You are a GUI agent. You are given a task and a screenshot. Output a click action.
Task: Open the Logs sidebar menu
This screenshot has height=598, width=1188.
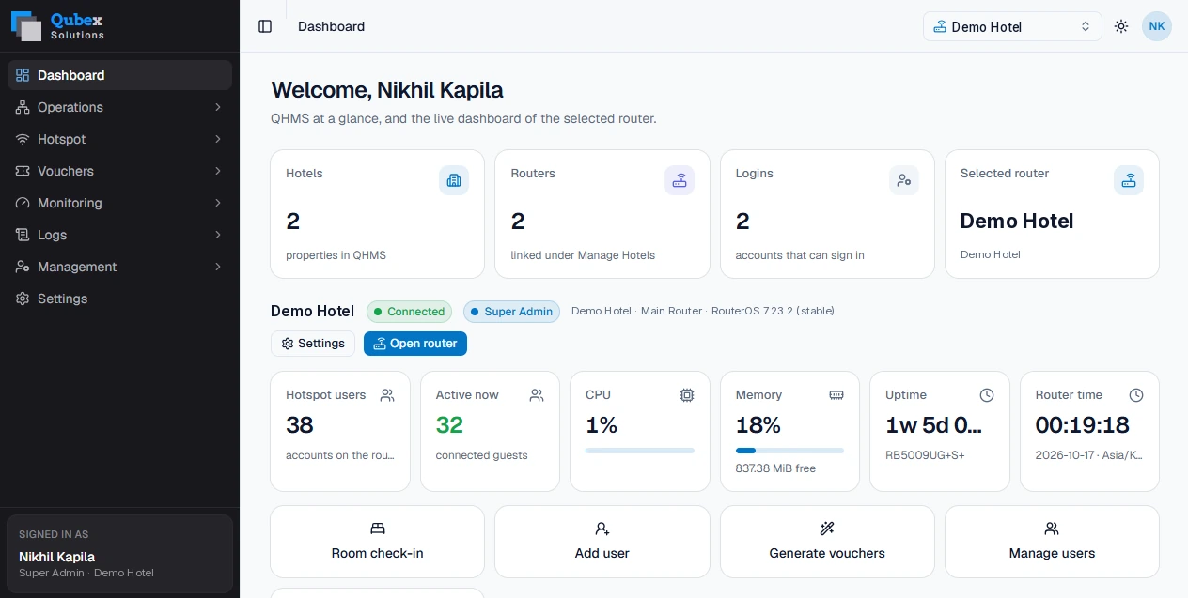pyautogui.click(x=119, y=235)
